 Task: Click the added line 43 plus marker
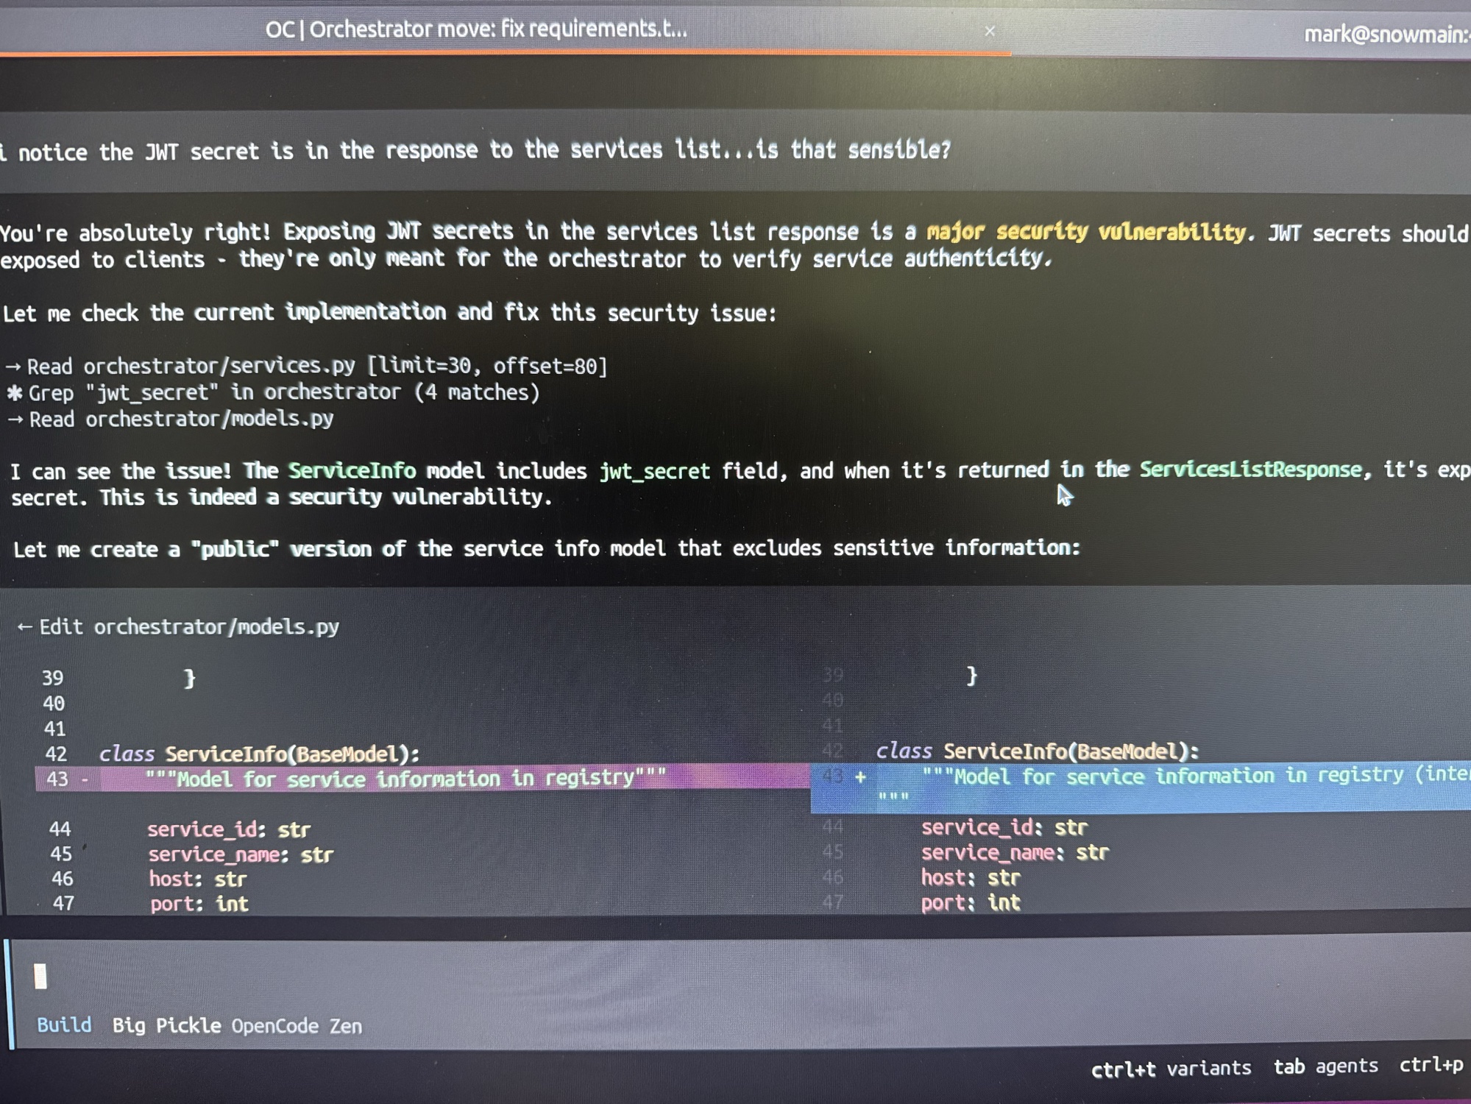pyautogui.click(x=859, y=776)
